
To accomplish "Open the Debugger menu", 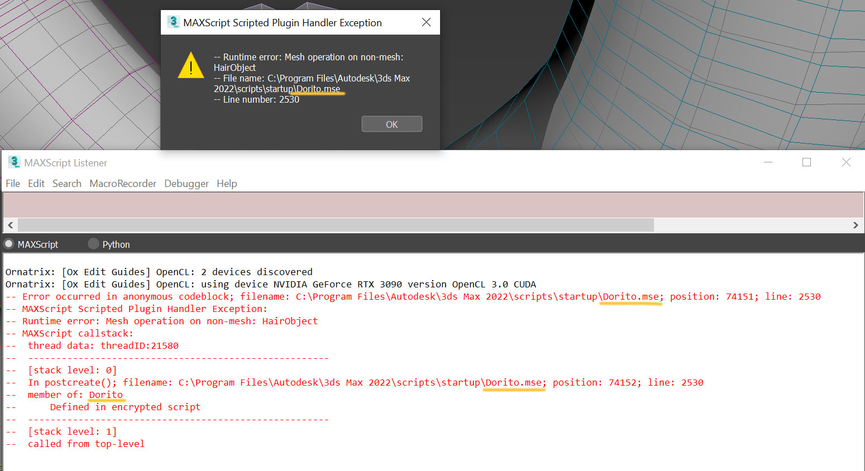I will click(187, 184).
